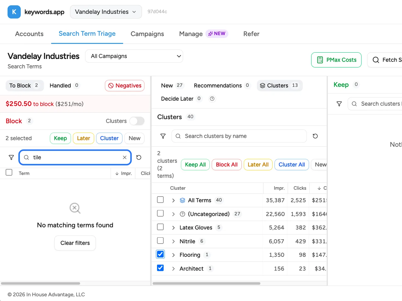Sort by Impr. in Block panel
This screenshot has height=301, width=402.
coord(123,173)
